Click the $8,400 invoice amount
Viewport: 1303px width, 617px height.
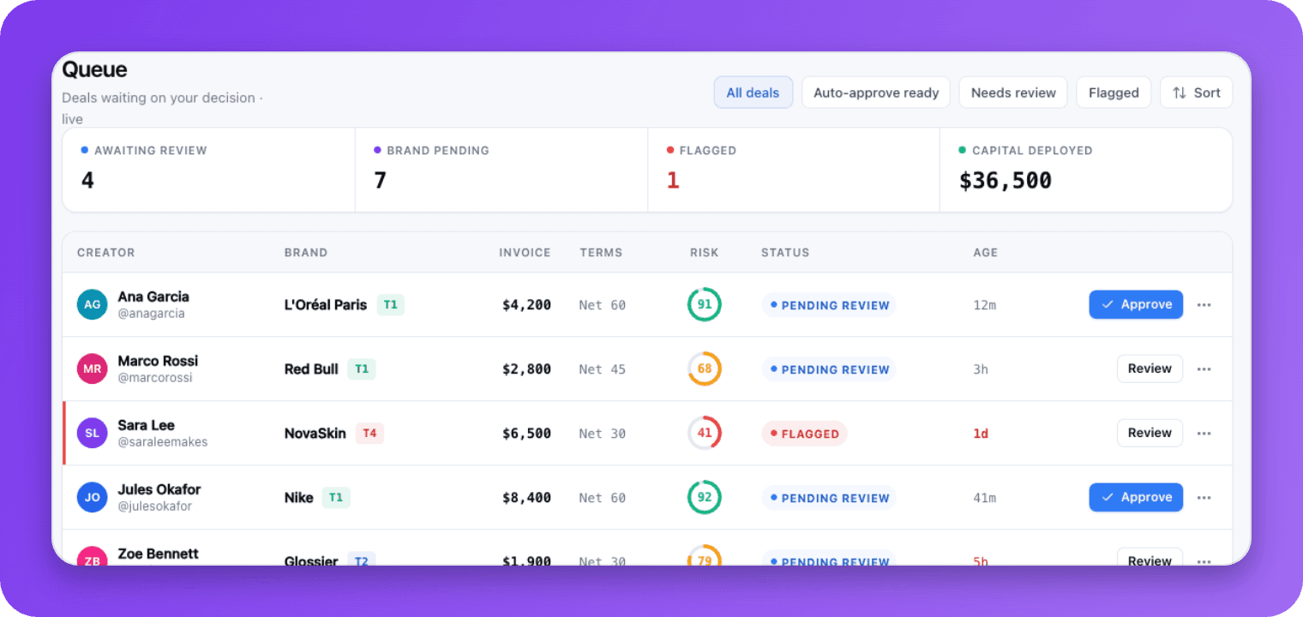coord(526,498)
